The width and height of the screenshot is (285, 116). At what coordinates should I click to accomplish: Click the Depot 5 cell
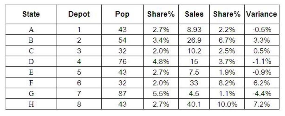pos(79,72)
